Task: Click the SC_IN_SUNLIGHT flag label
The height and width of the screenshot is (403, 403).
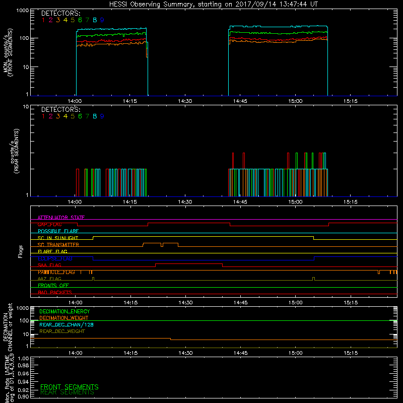Action: tap(58, 238)
